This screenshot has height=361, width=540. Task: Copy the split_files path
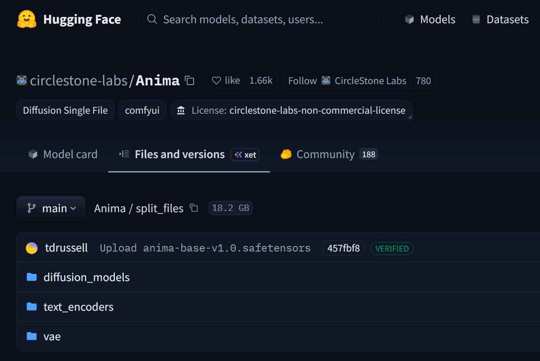click(x=194, y=208)
